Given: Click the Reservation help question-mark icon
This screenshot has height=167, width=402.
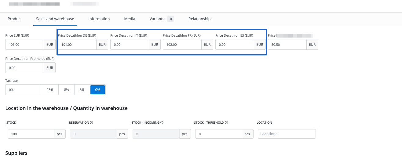Looking at the screenshot, I should tap(91, 123).
